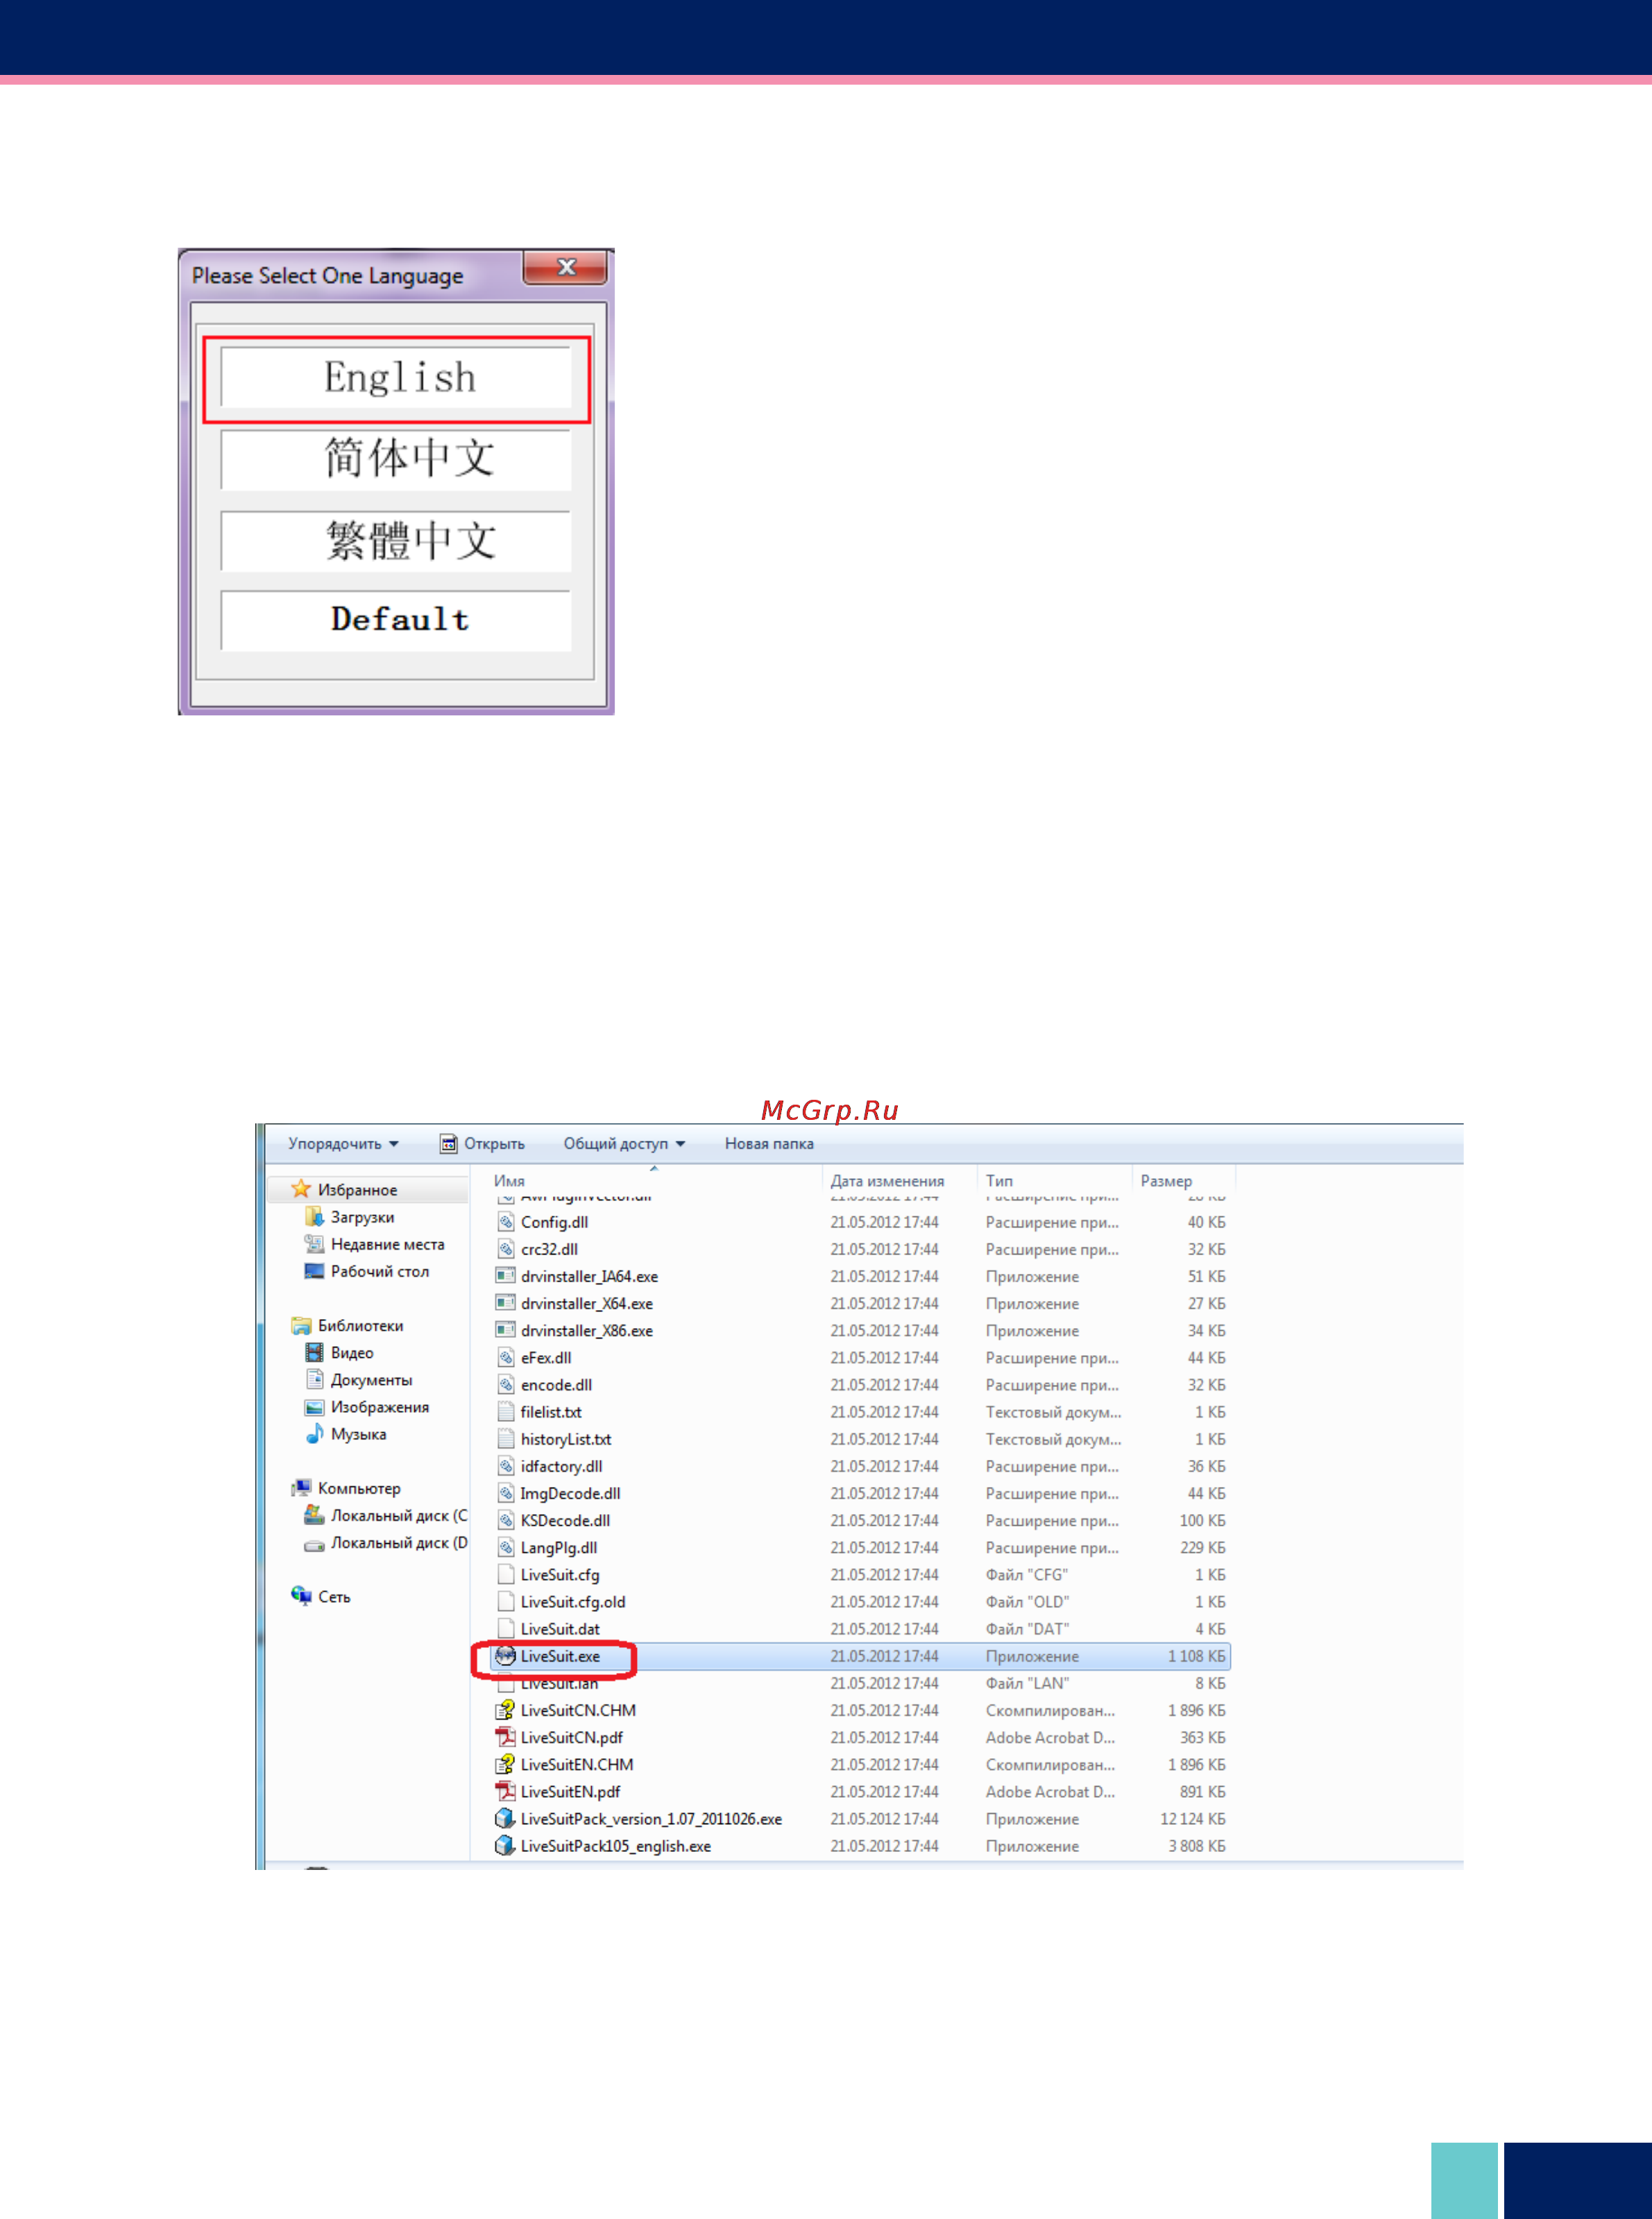Select the LiveSuit.cfg file icon

(506, 1575)
